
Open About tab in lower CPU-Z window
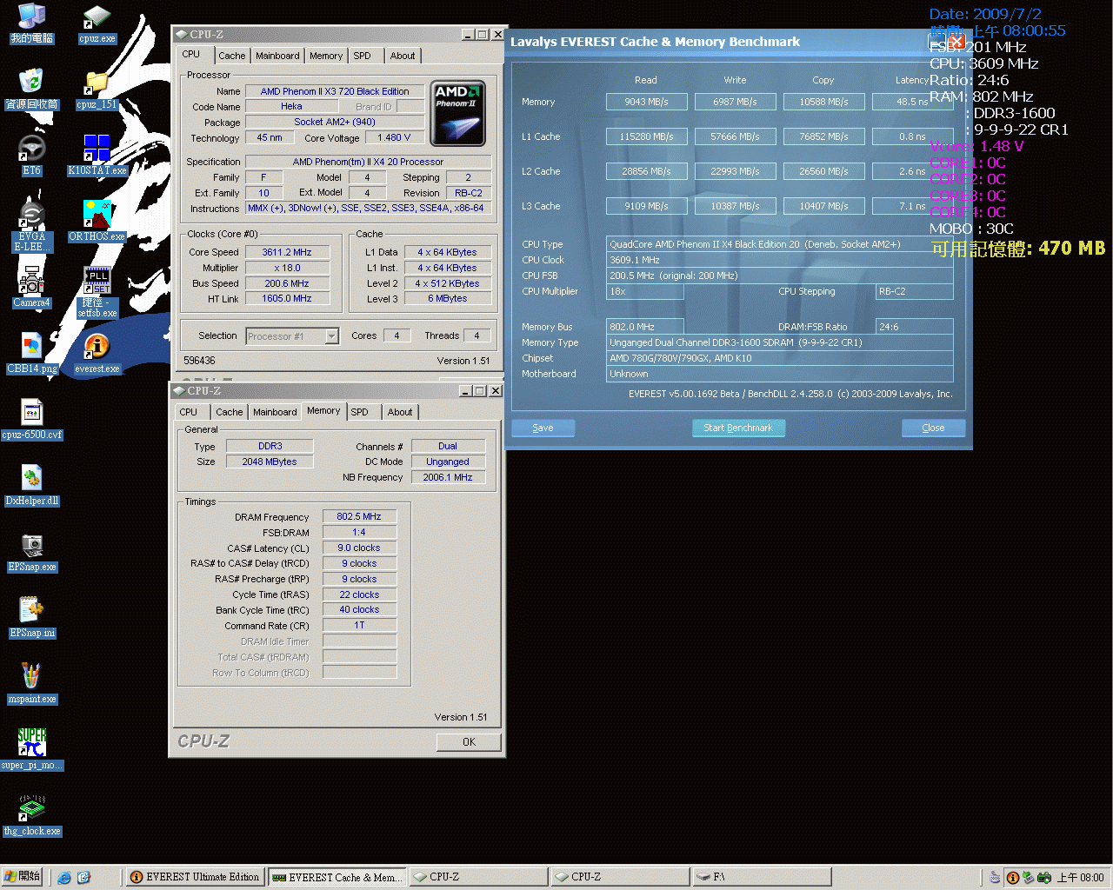tap(400, 412)
